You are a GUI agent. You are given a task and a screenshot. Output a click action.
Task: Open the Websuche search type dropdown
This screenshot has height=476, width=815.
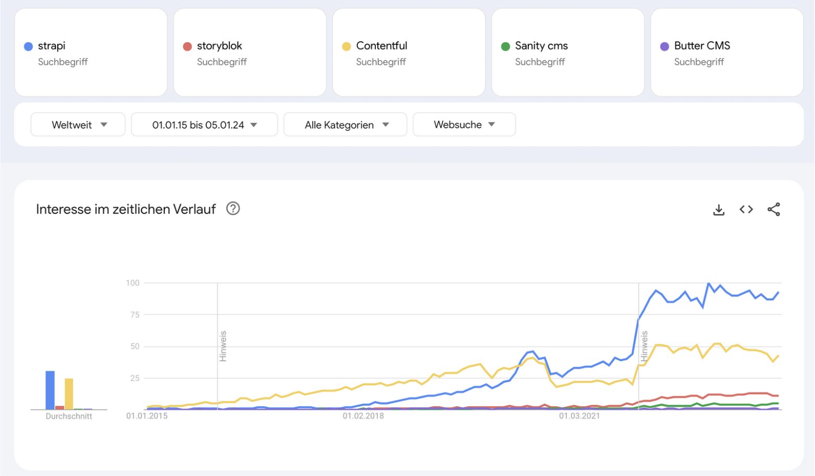(x=464, y=124)
